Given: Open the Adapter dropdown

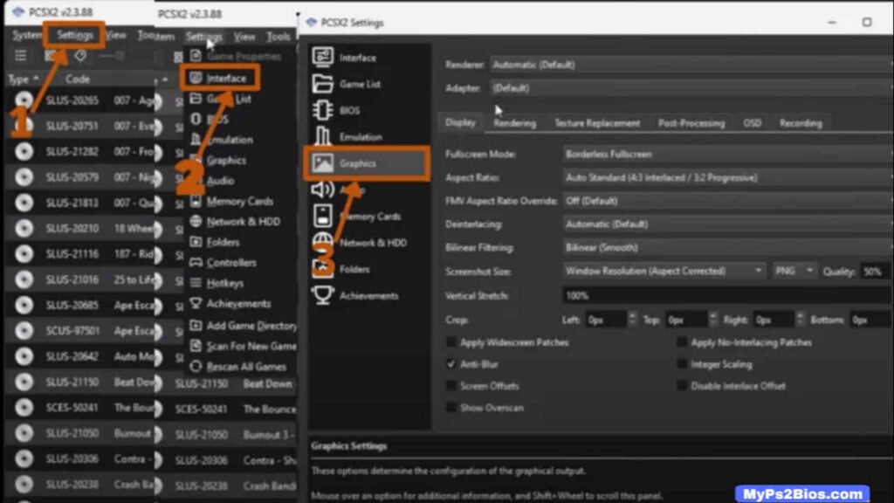Looking at the screenshot, I should tap(691, 88).
